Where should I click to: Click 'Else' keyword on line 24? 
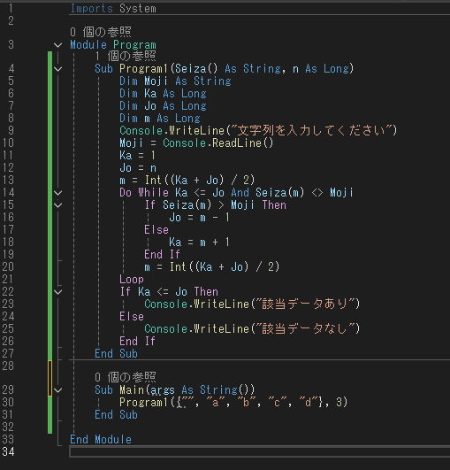132,317
